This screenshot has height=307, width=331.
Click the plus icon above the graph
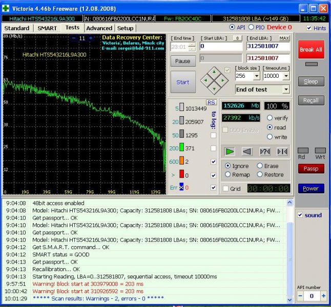(x=91, y=38)
